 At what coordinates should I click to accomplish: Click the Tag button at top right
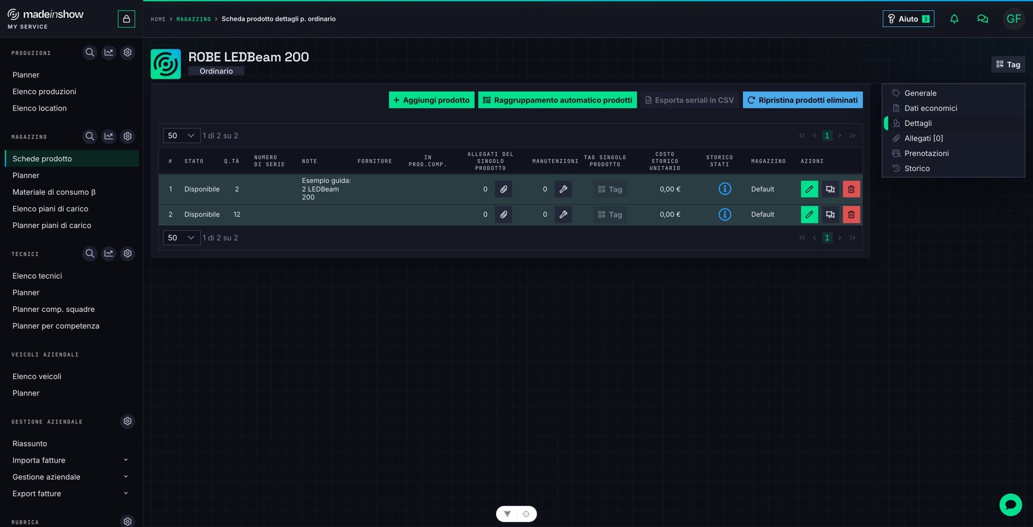(x=1008, y=65)
